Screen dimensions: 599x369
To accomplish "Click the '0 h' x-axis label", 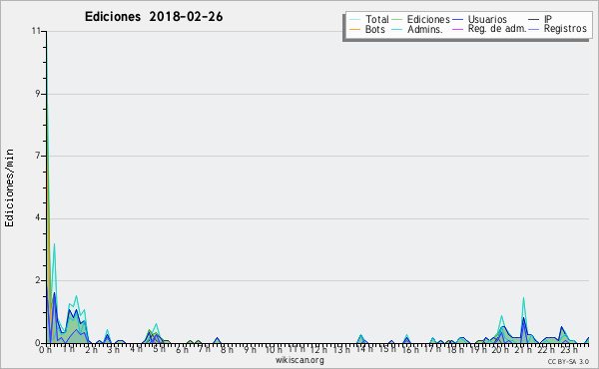I will click(46, 349).
